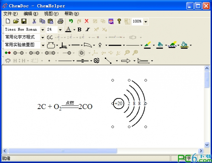Click the Print icon in toolbar
The height and width of the screenshot is (163, 212).
pos(60,21)
